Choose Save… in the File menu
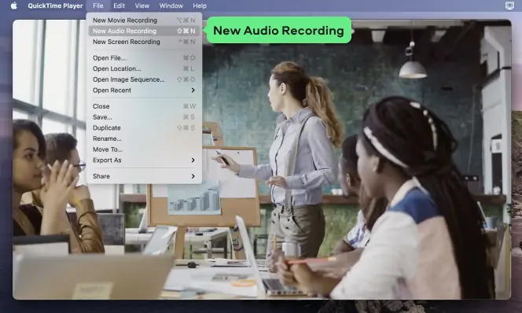 (144, 117)
